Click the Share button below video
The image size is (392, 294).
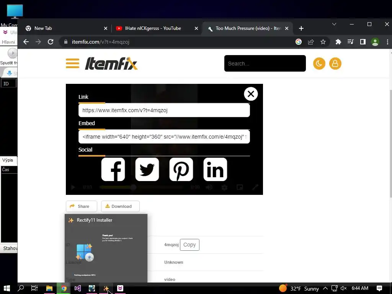81,206
